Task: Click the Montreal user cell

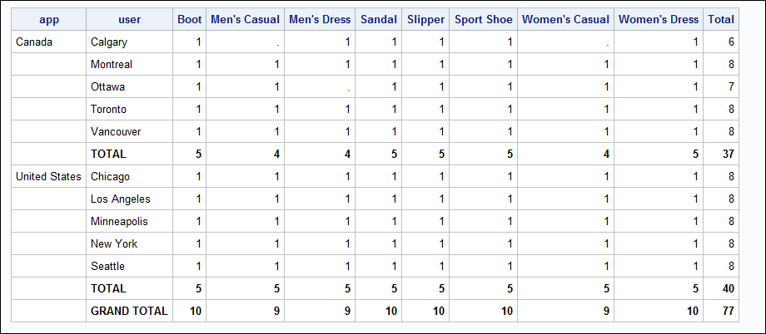Action: point(112,65)
